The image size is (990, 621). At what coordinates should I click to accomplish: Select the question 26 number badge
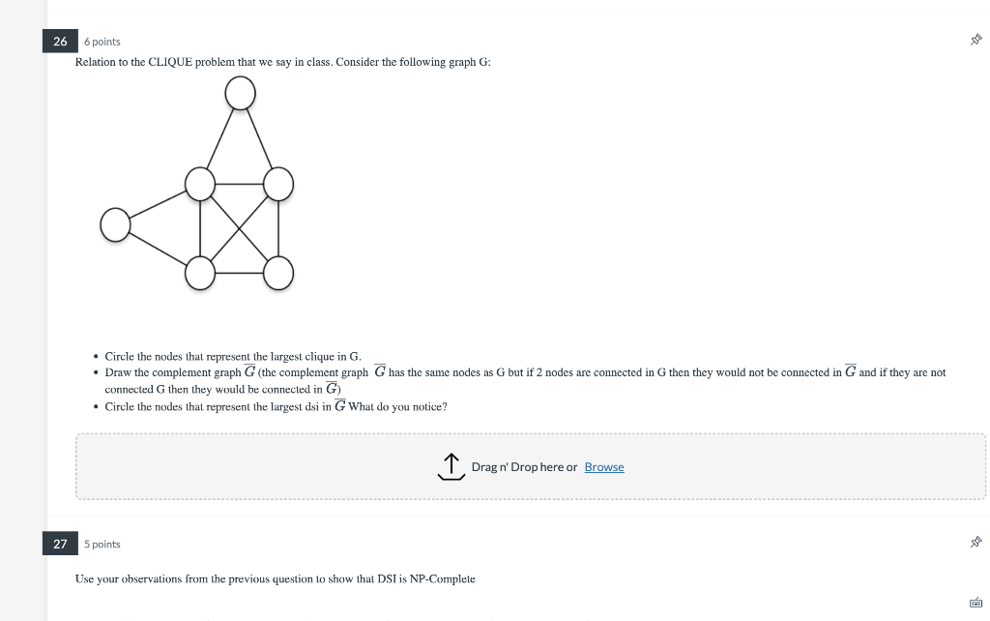tap(59, 41)
